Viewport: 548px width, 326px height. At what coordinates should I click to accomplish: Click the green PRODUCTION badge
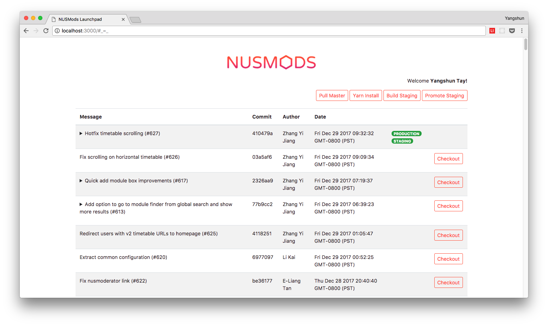pyautogui.click(x=406, y=134)
